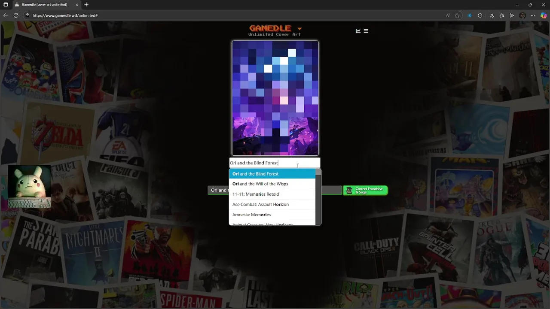Choose Amnesia: Memories from the list
Image resolution: width=550 pixels, height=309 pixels.
pos(272,215)
